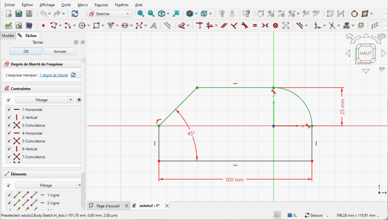Image resolution: width=388 pixels, height=220 pixels.
Task: Leave the sketch with the green checkmark icon
Action: [8, 26]
